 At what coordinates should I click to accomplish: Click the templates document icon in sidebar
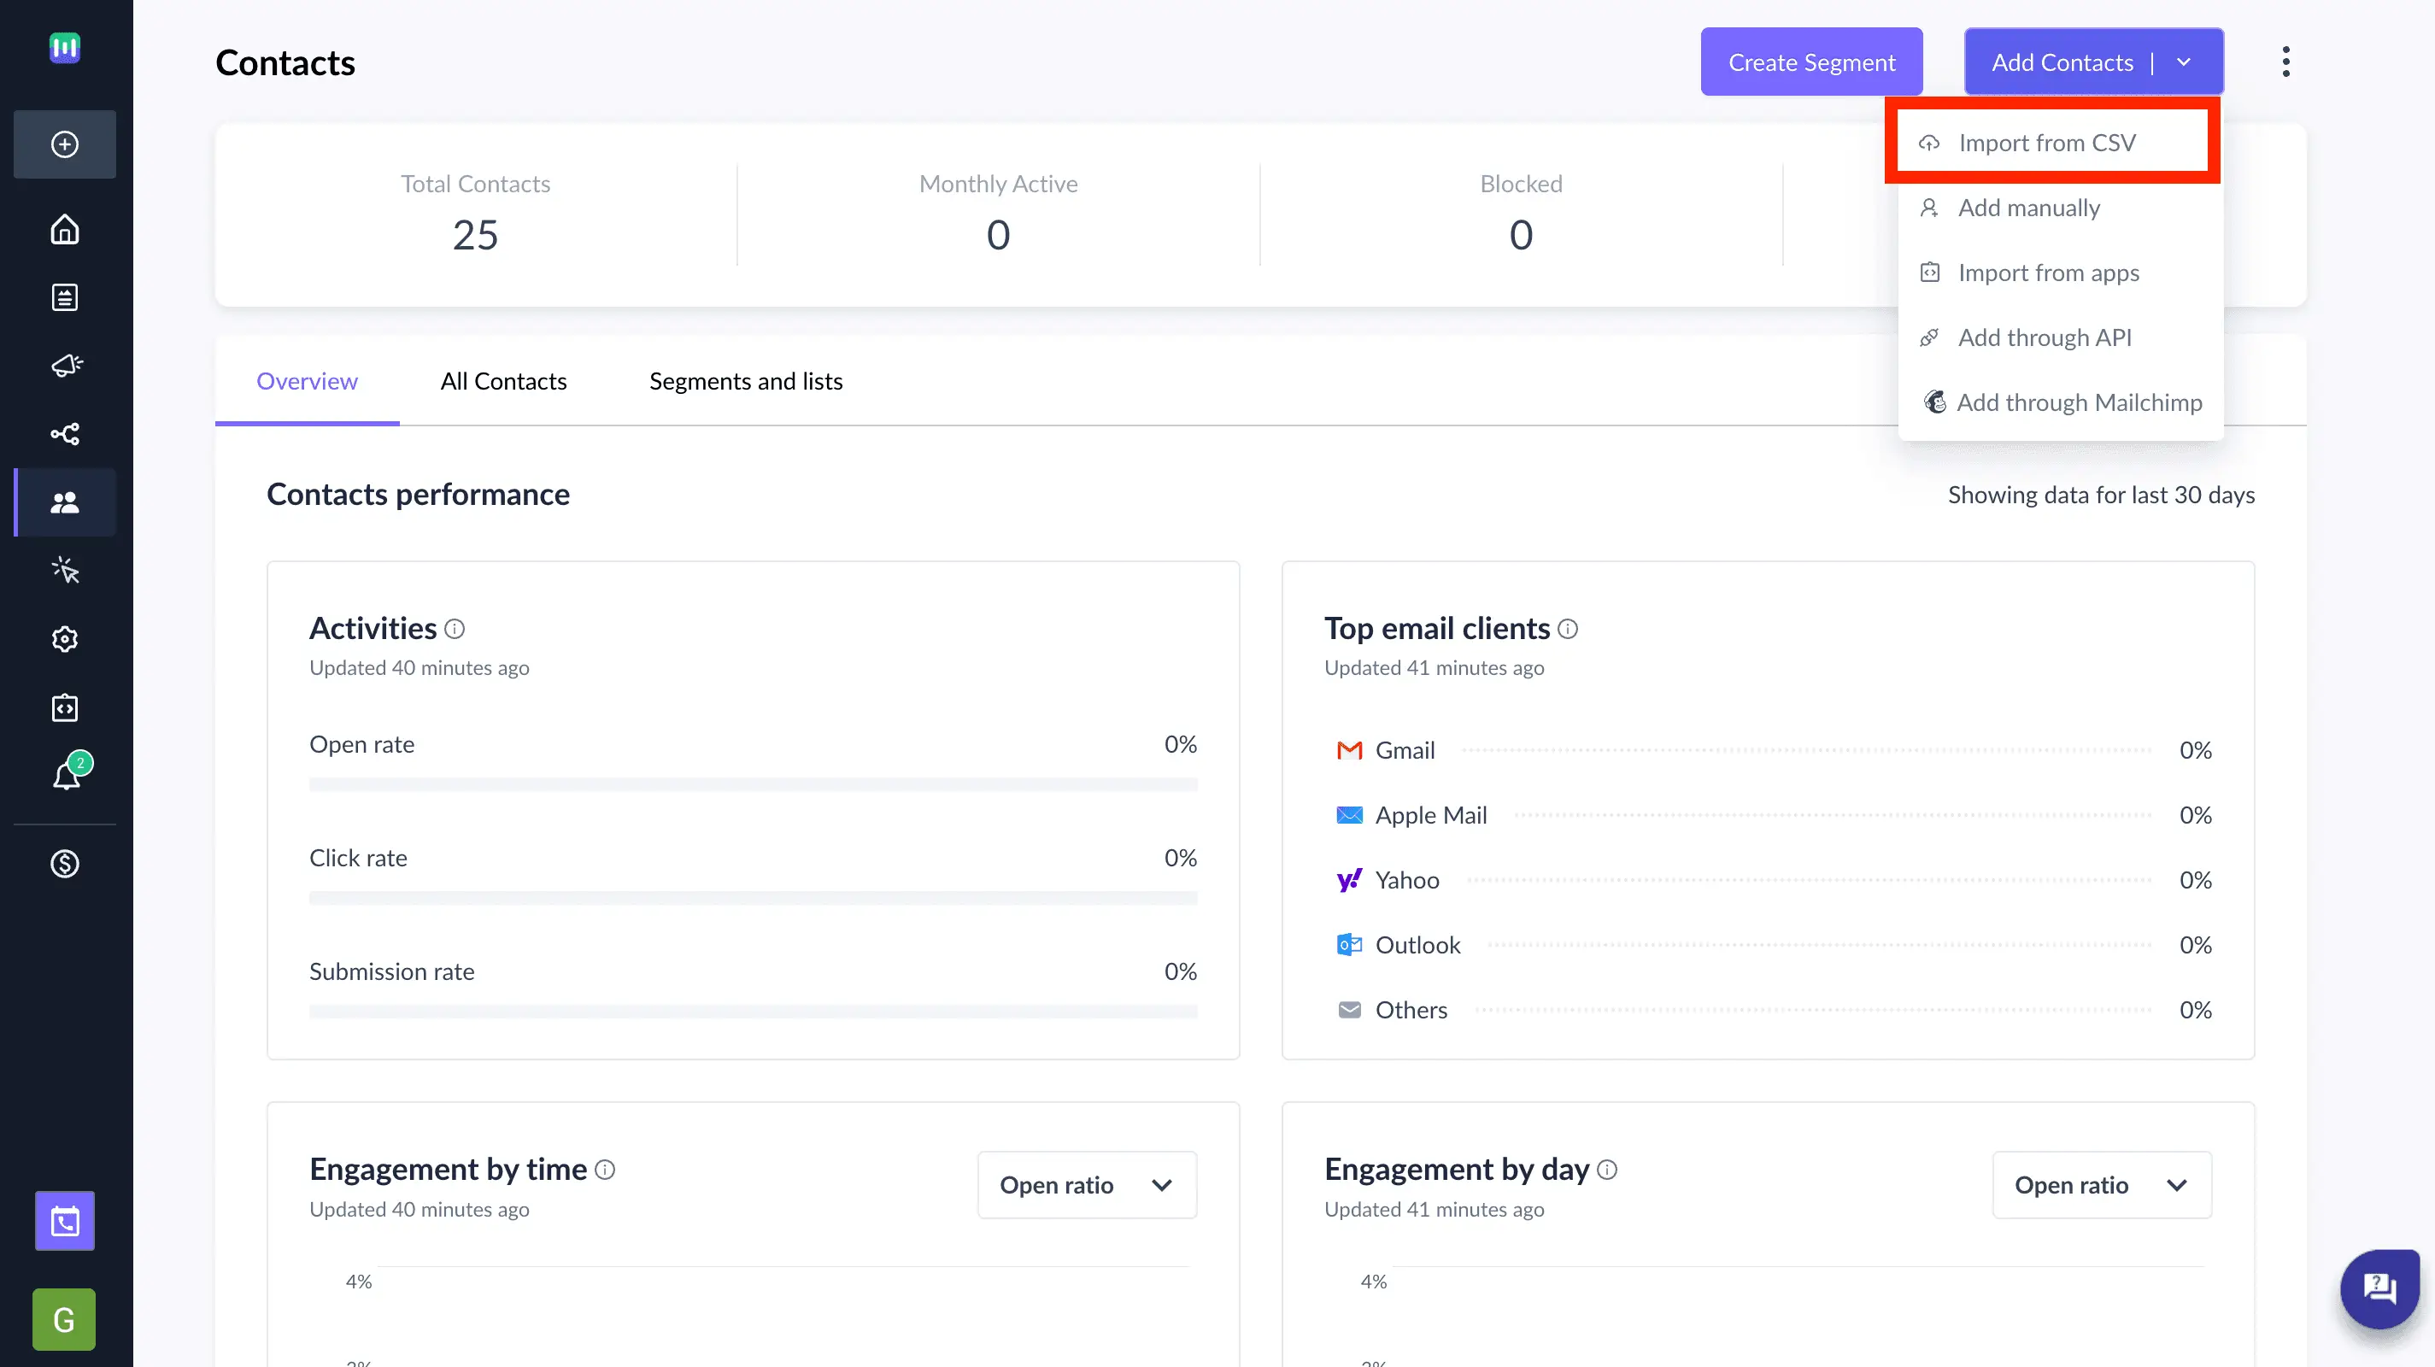point(63,296)
